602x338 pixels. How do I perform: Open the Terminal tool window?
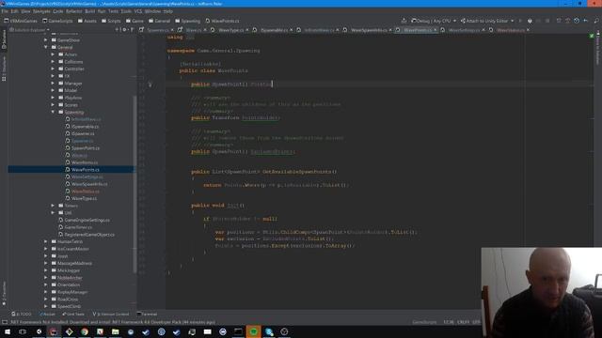[147, 314]
